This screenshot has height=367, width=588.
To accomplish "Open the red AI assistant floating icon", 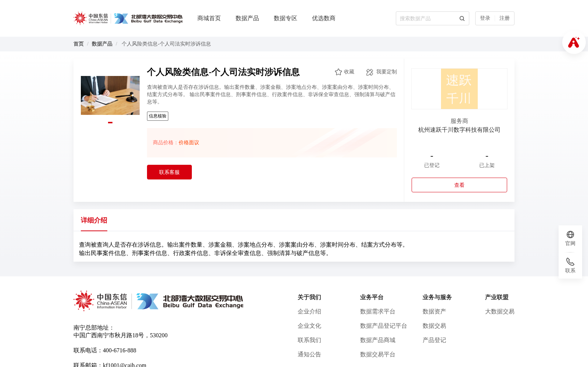I will point(574,42).
